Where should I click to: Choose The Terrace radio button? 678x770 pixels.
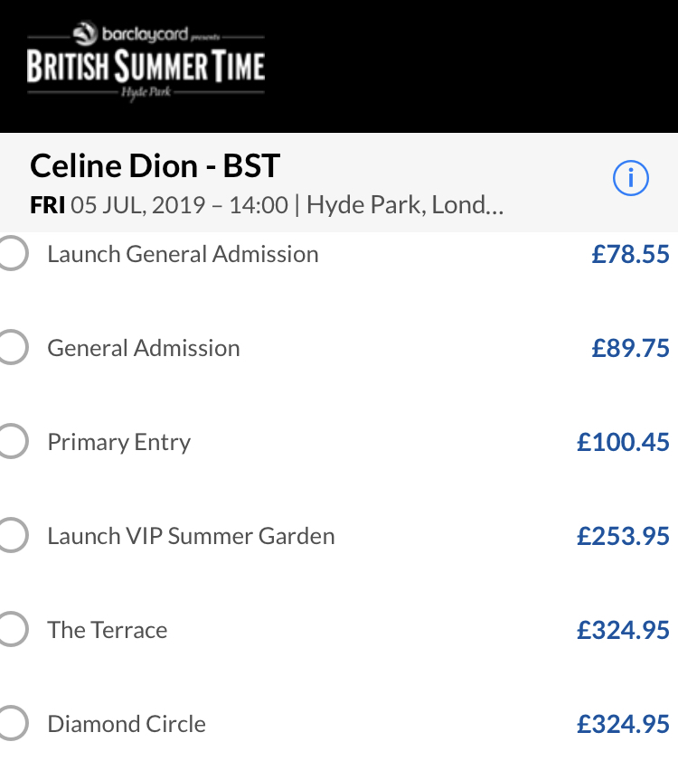point(11,630)
